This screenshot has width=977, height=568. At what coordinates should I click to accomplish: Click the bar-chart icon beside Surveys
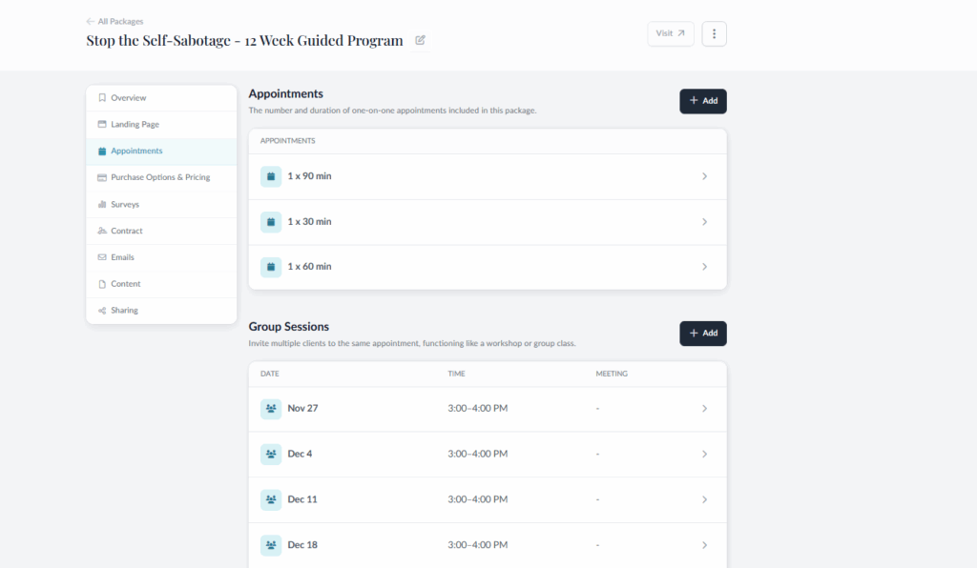click(102, 204)
